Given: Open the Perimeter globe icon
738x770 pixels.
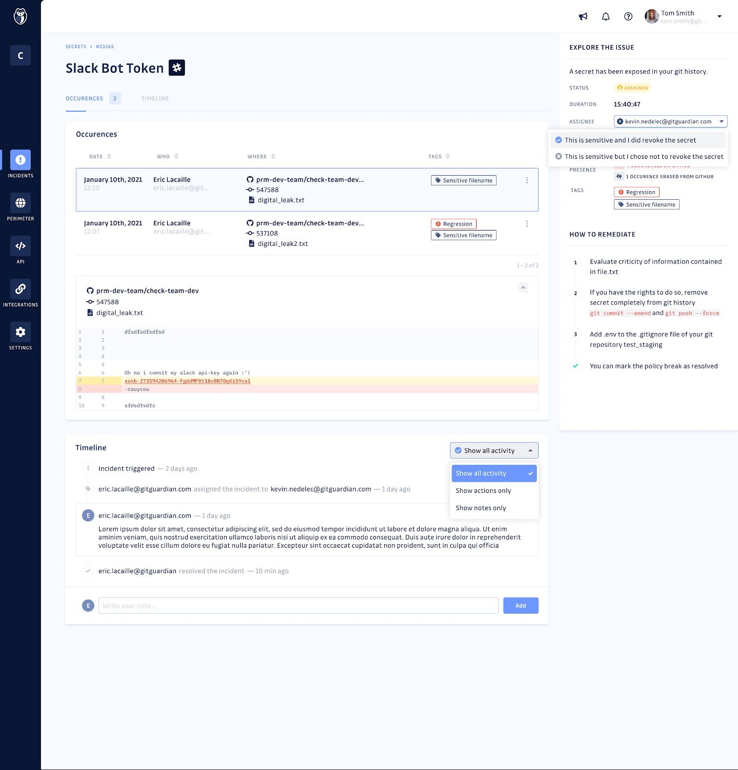Looking at the screenshot, I should (x=20, y=203).
